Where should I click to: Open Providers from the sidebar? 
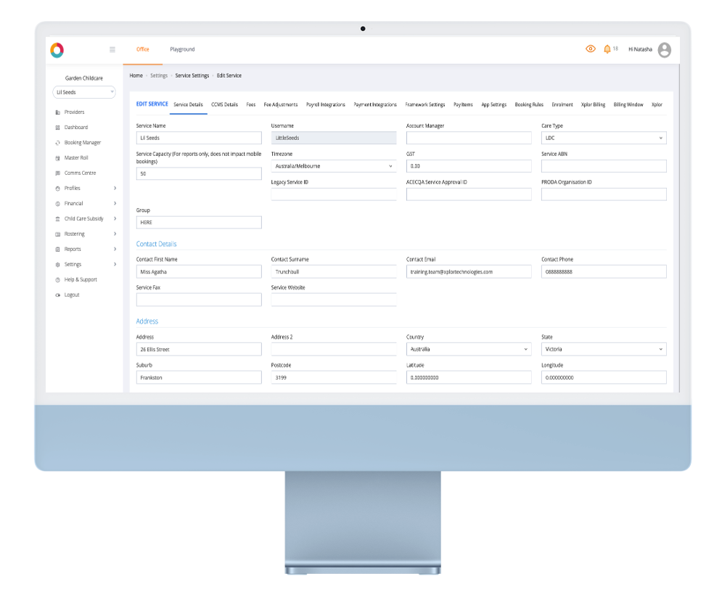click(x=74, y=112)
